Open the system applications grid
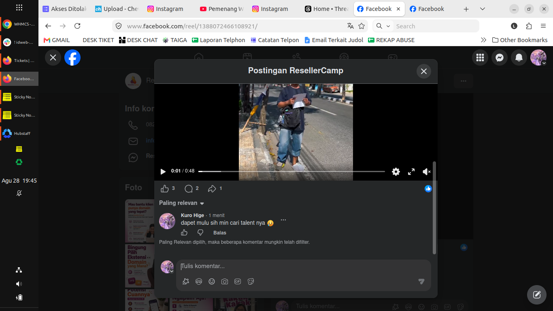This screenshot has width=553, height=311. pos(19,8)
